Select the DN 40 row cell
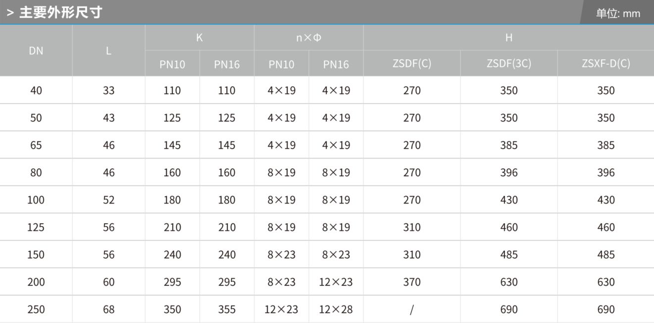 point(36,90)
